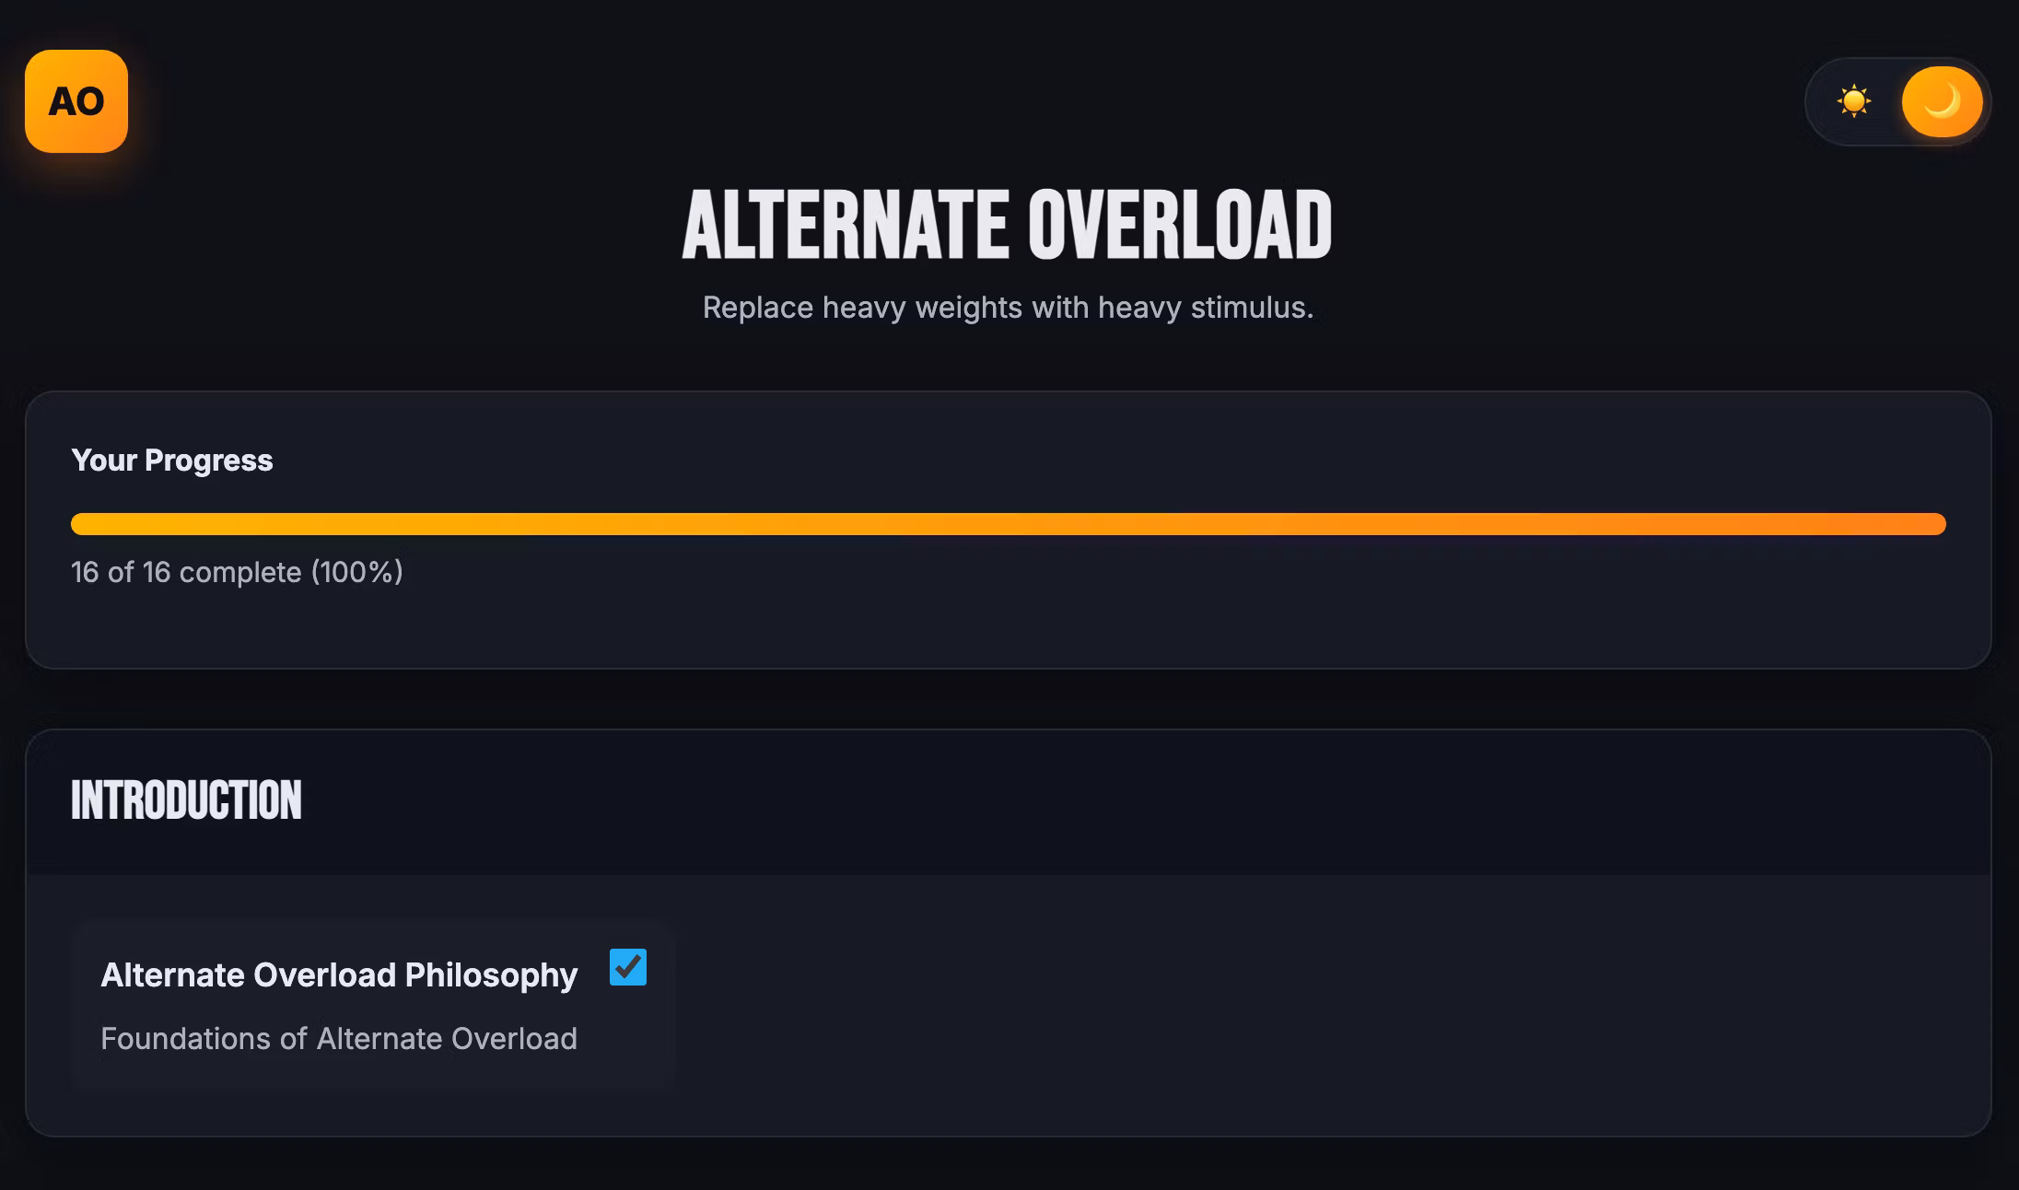
Task: Click the right end of the progress bar
Action: (x=1934, y=524)
